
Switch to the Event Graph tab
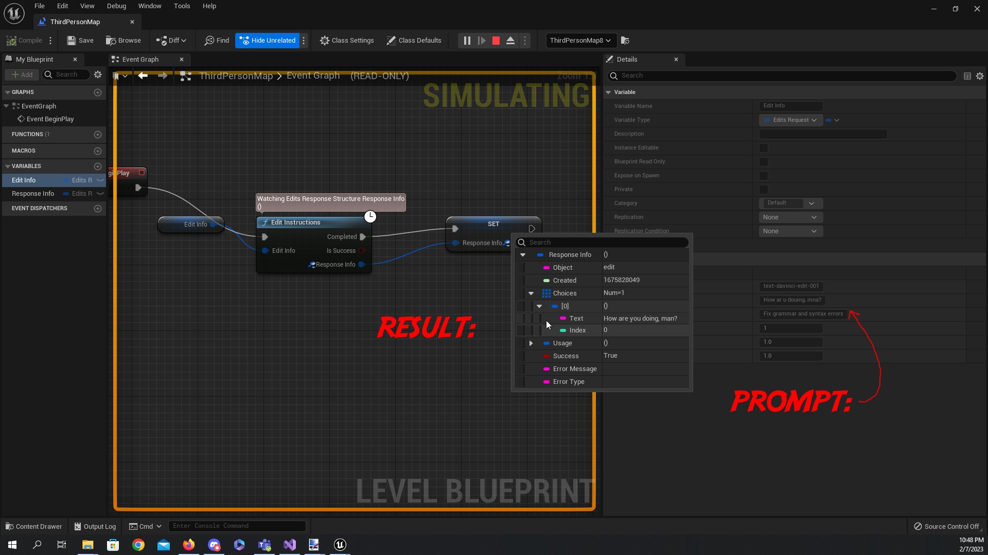coord(140,60)
